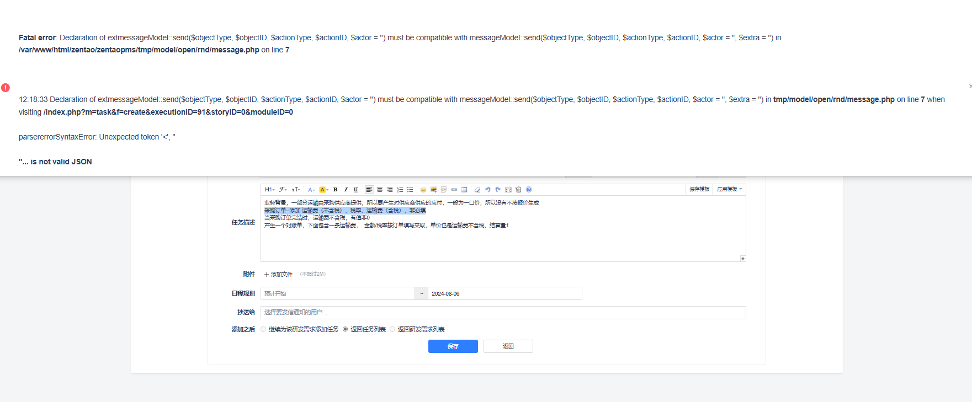
Task: Open the CC (抄送给) user selector
Action: (x=503, y=313)
